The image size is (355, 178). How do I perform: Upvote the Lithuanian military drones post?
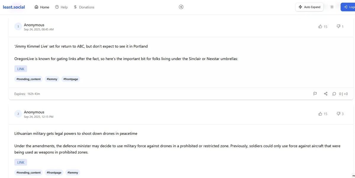click(320, 114)
